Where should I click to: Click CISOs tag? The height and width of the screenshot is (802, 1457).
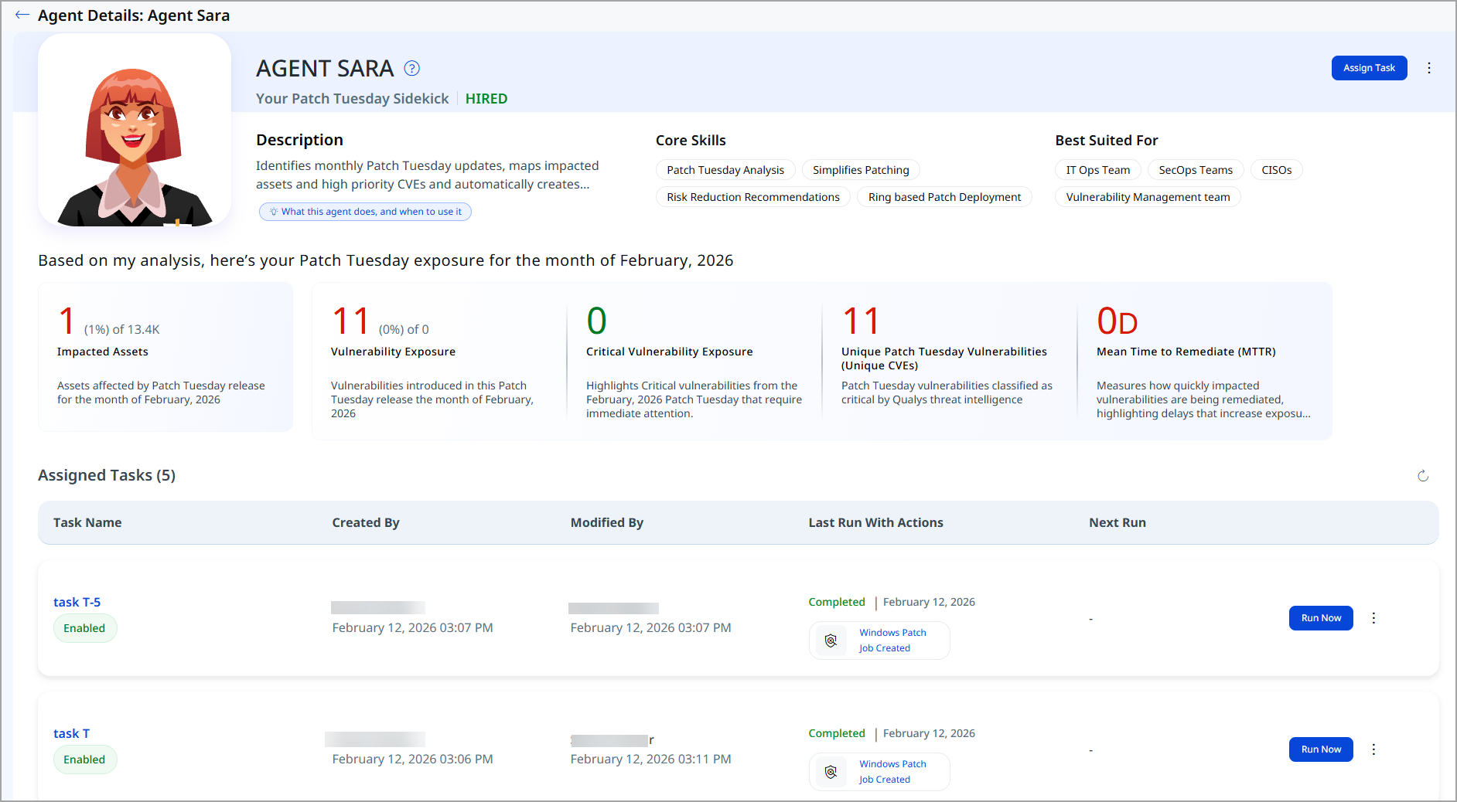click(x=1277, y=170)
